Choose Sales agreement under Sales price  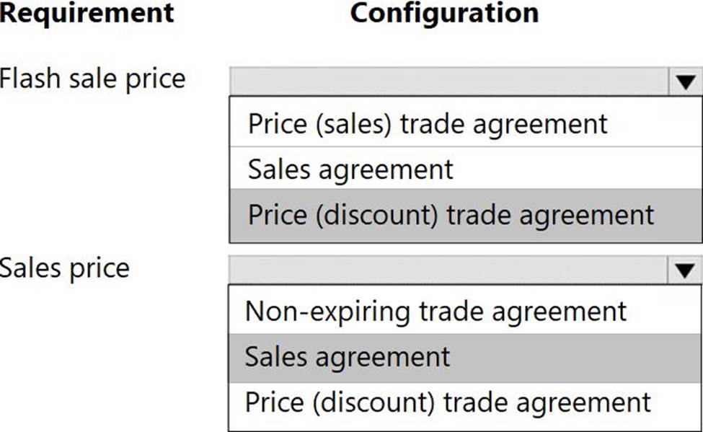(348, 357)
